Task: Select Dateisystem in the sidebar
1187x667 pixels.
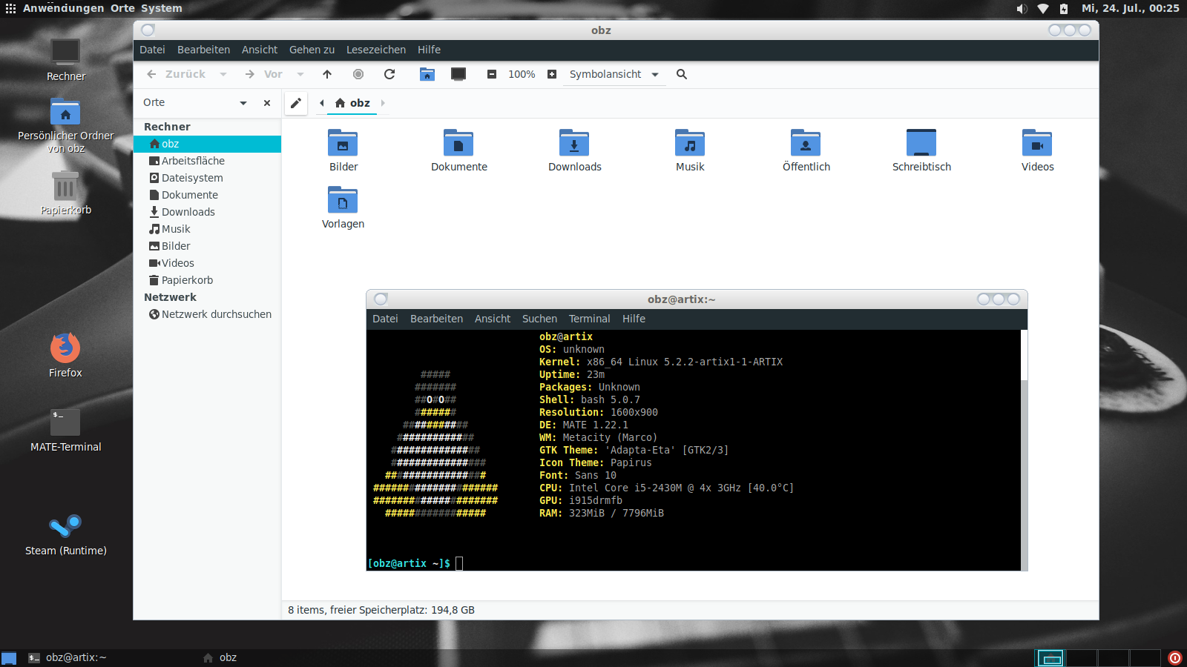Action: 207,178
